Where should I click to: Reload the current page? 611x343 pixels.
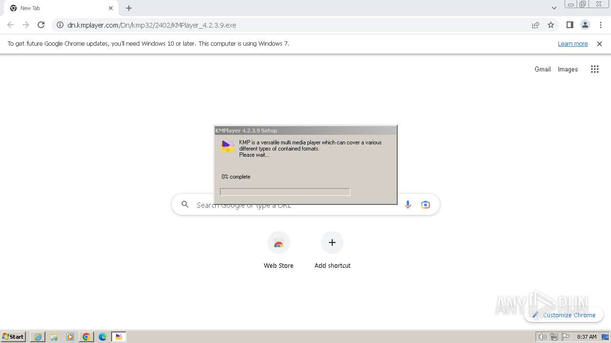41,25
